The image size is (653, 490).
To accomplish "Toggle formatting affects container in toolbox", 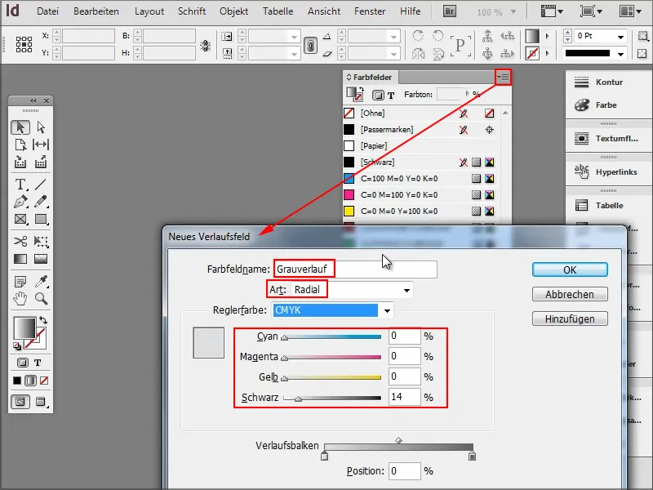I will coord(23,363).
